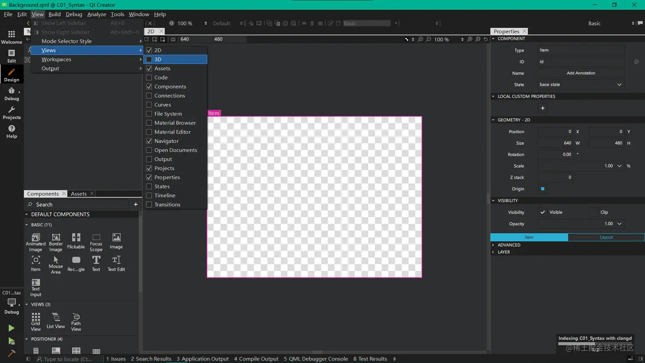Open the Application Output pane
The image size is (645, 363).
pyautogui.click(x=203, y=359)
